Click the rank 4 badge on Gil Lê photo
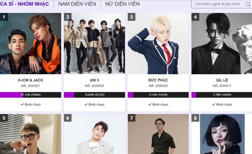This screenshot has height=154, width=252. point(195,17)
